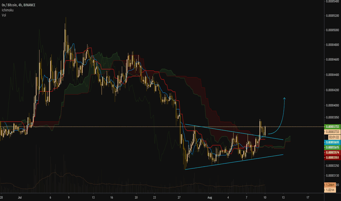Image resolution: width=341 pixels, height=201 pixels.
Task: Open the Ichimoku indicator label
Action: (x=8, y=10)
